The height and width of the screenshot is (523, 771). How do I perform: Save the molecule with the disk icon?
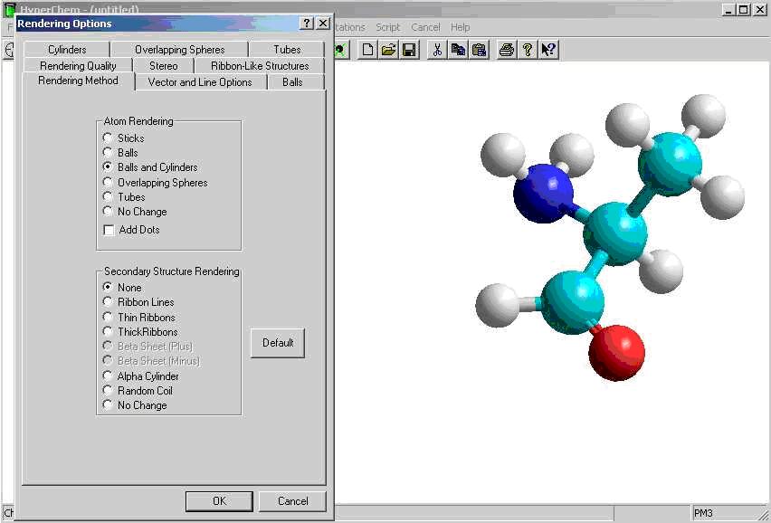click(x=408, y=50)
